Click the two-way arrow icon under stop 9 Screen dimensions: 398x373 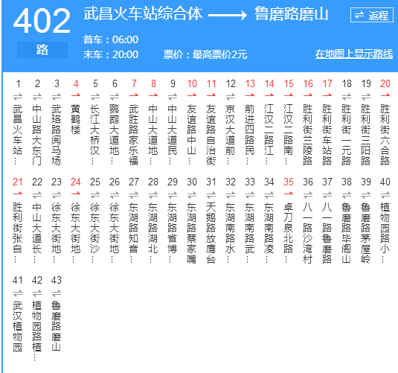click(x=173, y=97)
